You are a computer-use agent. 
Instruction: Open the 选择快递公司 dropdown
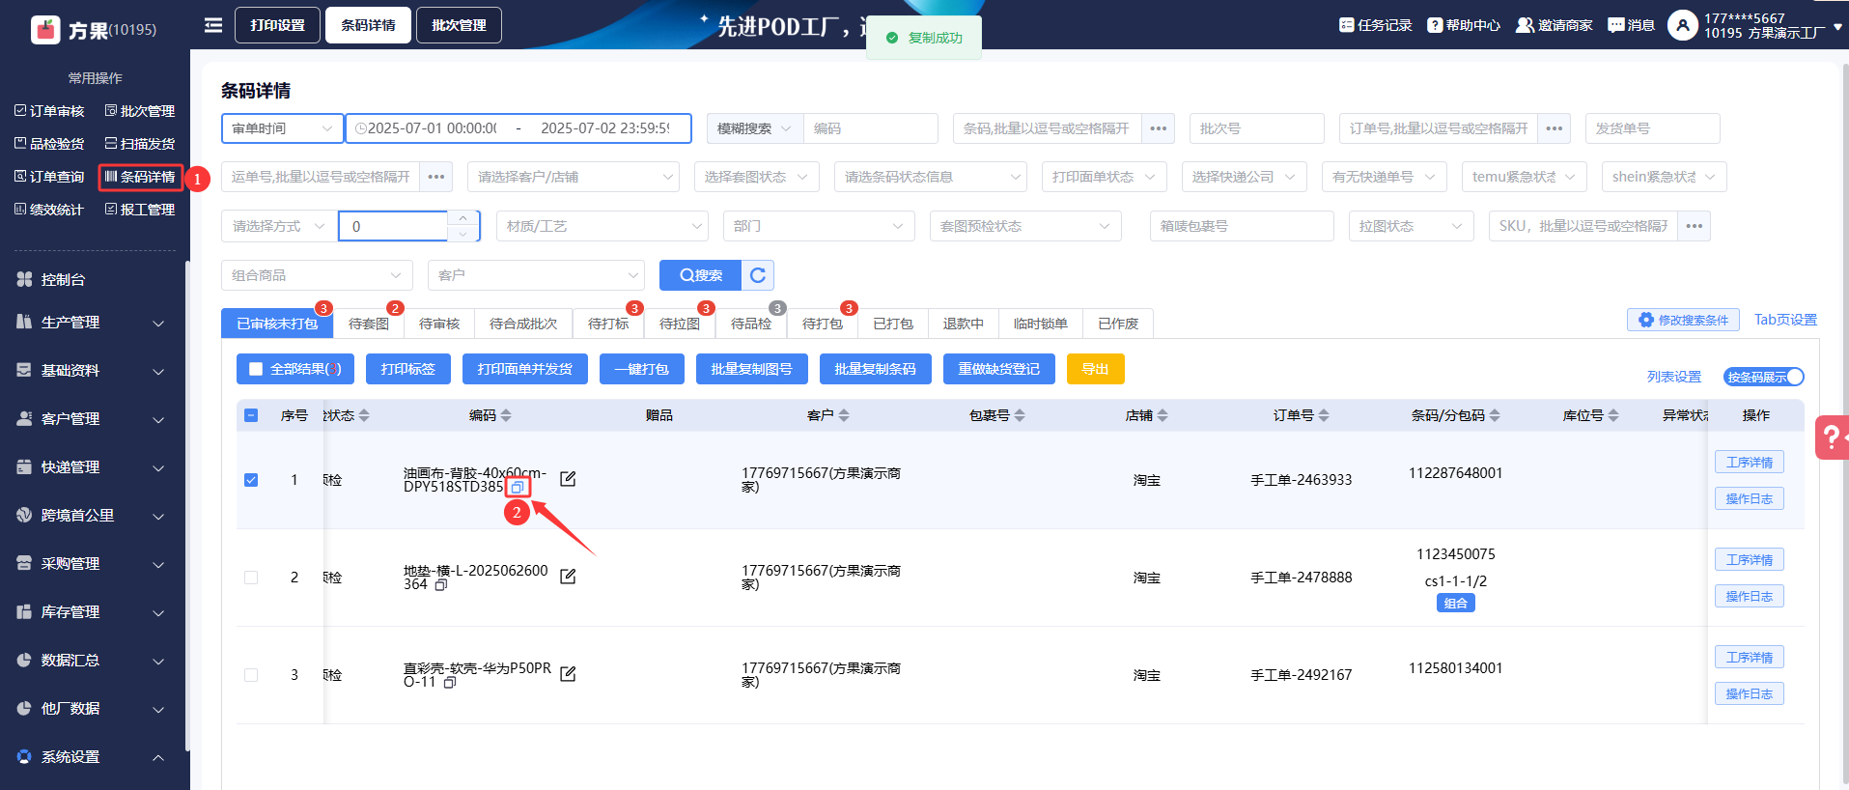[1244, 177]
